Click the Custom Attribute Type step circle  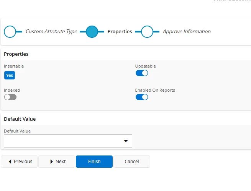(10, 32)
